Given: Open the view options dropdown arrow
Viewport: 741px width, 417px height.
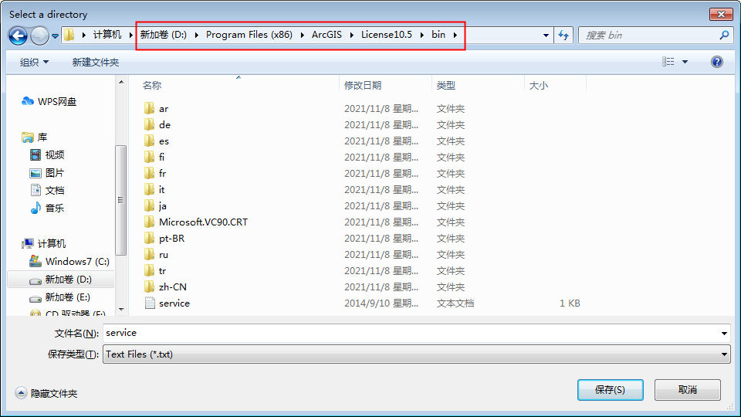Looking at the screenshot, I should pos(685,62).
